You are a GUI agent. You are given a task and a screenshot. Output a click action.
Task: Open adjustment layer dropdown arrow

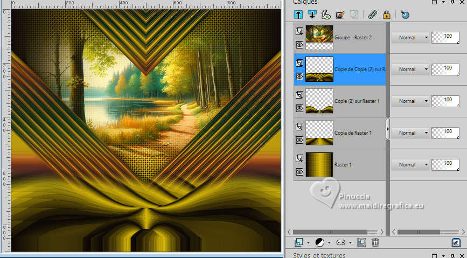pos(329,242)
